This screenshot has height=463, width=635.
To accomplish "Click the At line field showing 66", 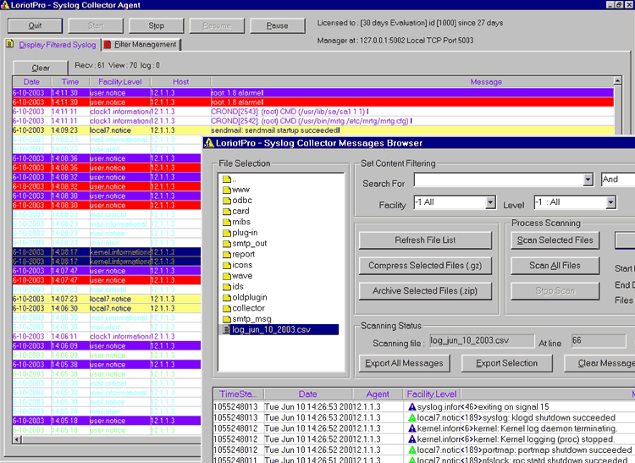I will (x=599, y=341).
